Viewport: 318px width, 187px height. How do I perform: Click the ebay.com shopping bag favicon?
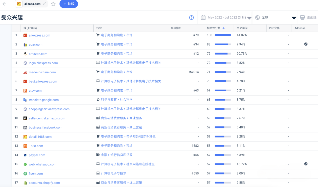click(25, 45)
